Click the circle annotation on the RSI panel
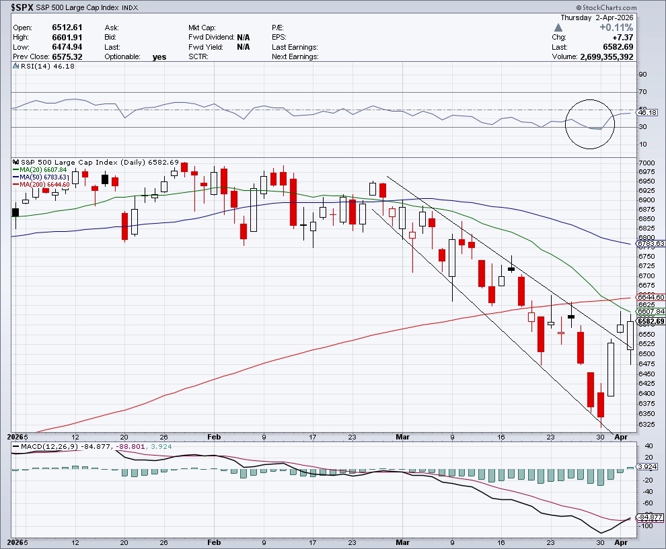This screenshot has height=549, width=666. point(590,124)
